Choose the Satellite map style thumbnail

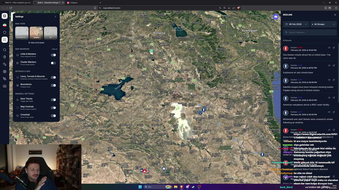point(36,33)
